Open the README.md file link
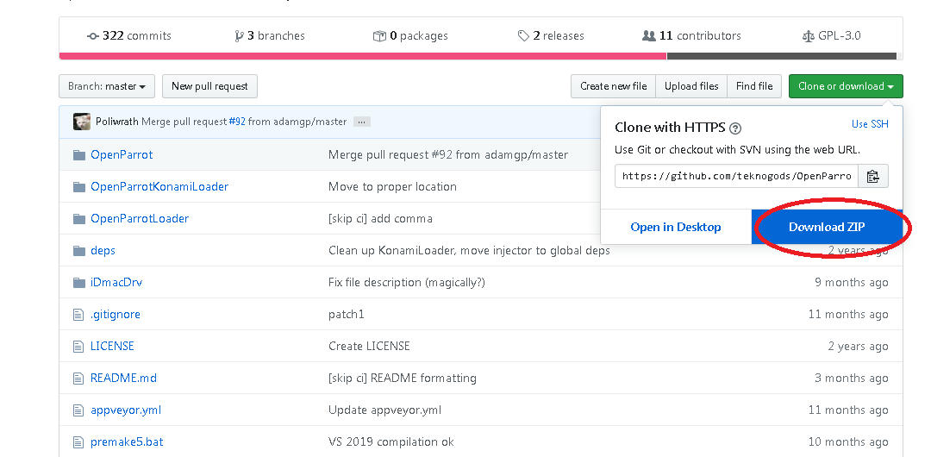931x457 pixels. click(x=123, y=378)
